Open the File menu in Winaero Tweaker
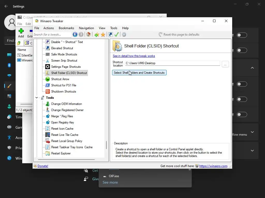Screen dimensions: 265x198 (37, 28)
